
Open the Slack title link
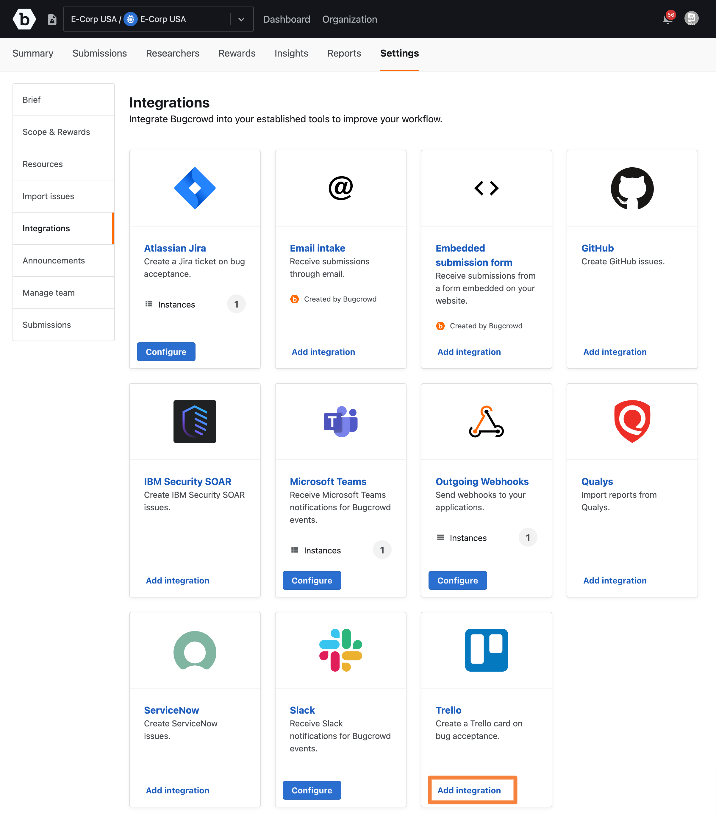coord(302,710)
